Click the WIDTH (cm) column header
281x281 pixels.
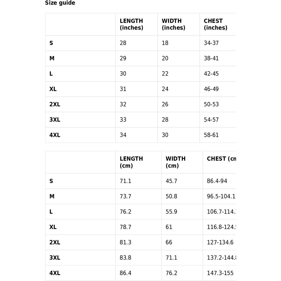click(175, 162)
